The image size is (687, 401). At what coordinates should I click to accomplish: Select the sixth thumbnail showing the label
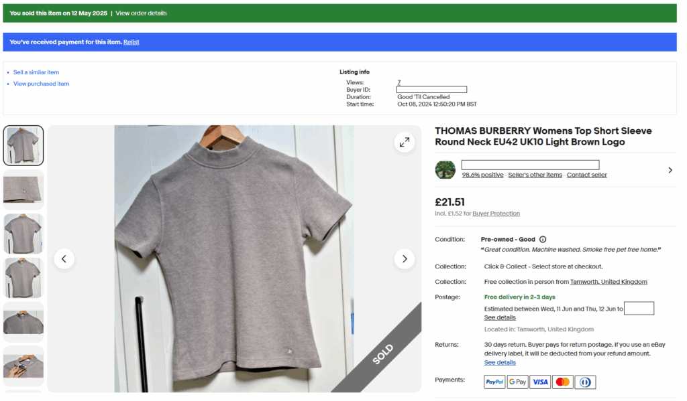(x=23, y=366)
